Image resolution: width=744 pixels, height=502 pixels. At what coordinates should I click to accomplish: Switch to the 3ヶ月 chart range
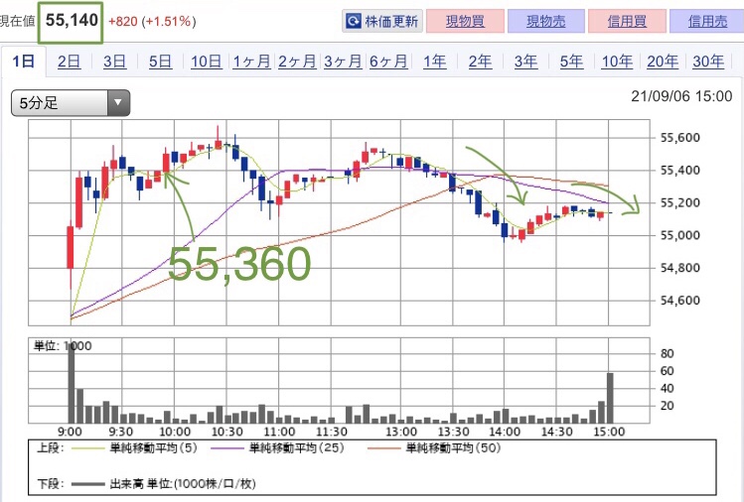343,62
